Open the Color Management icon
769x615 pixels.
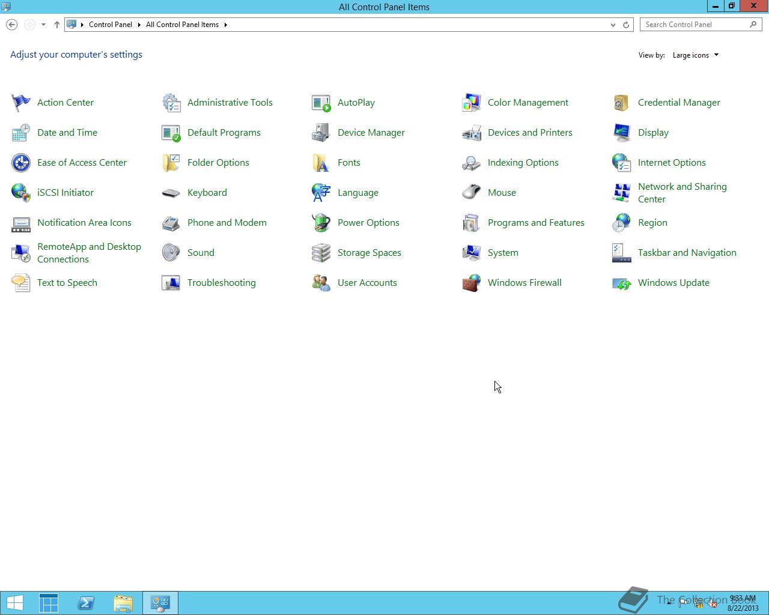472,103
